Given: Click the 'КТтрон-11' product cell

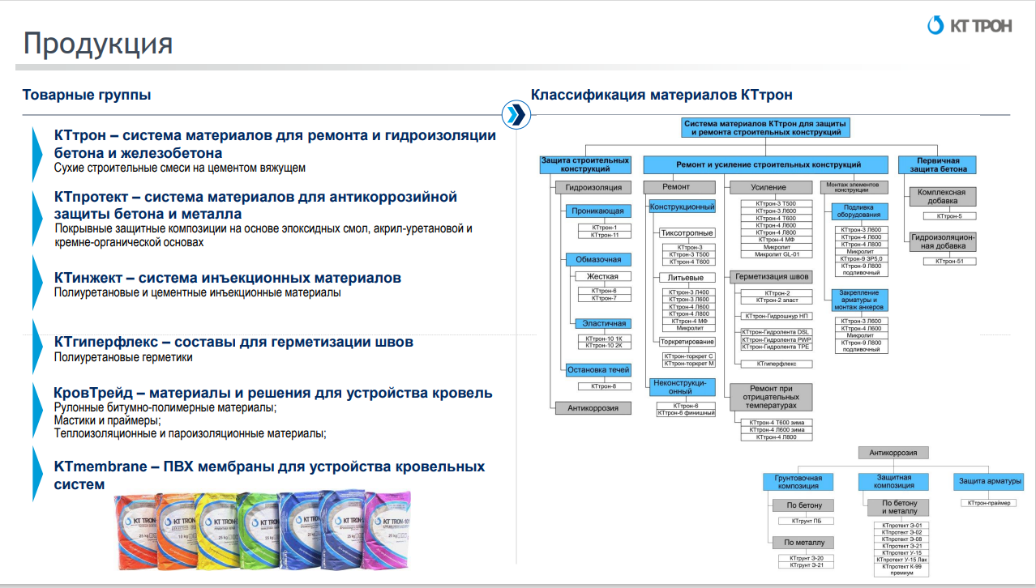Looking at the screenshot, I should [604, 235].
